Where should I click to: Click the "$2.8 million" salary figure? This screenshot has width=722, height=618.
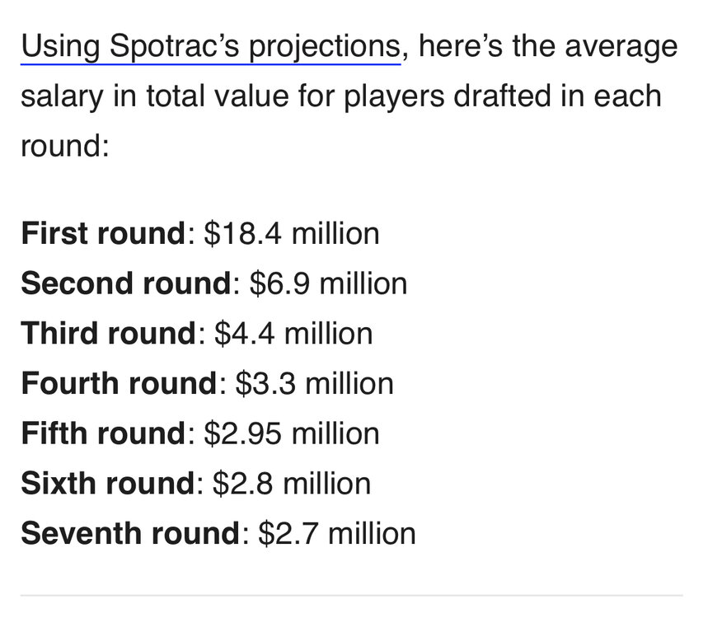click(x=291, y=483)
